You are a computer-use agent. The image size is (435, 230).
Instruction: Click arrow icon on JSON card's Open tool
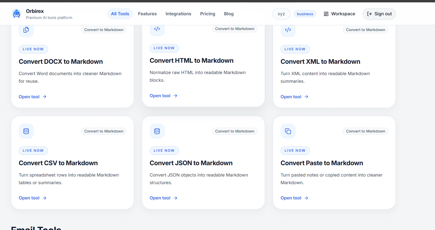point(176,198)
